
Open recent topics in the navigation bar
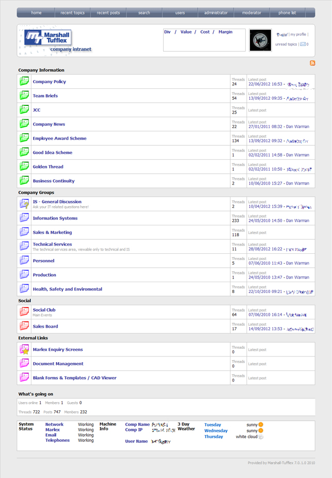[72, 13]
